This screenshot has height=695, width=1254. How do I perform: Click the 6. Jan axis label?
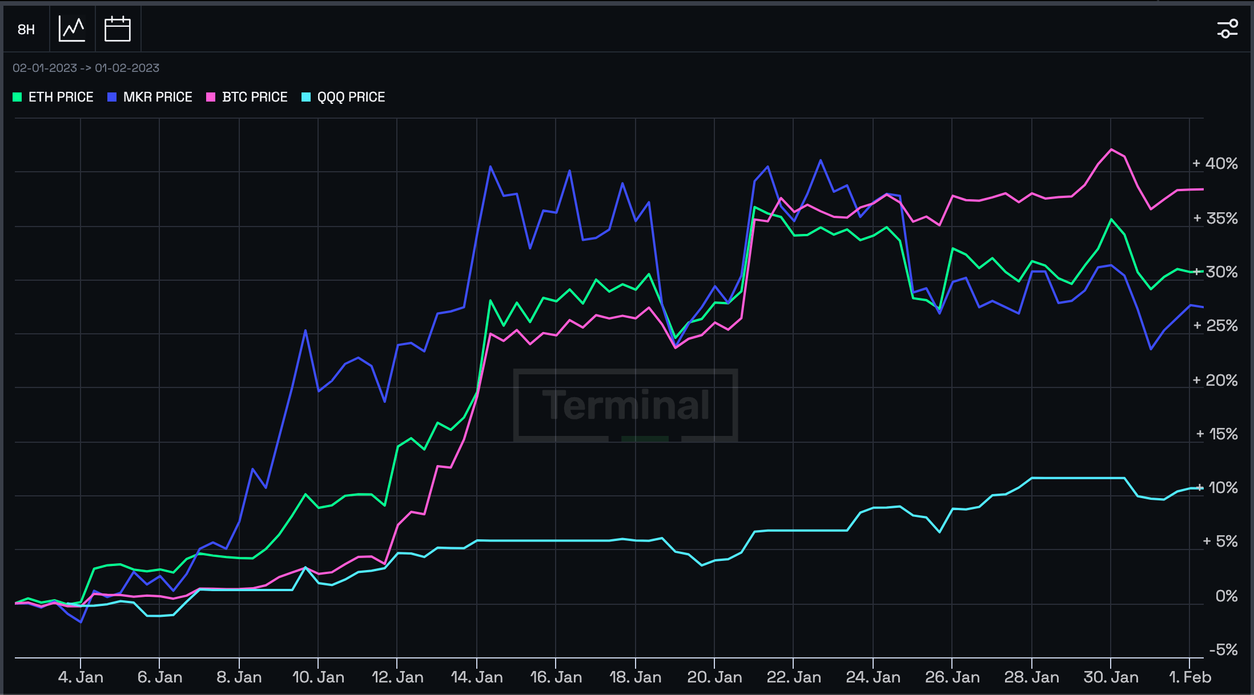160,677
